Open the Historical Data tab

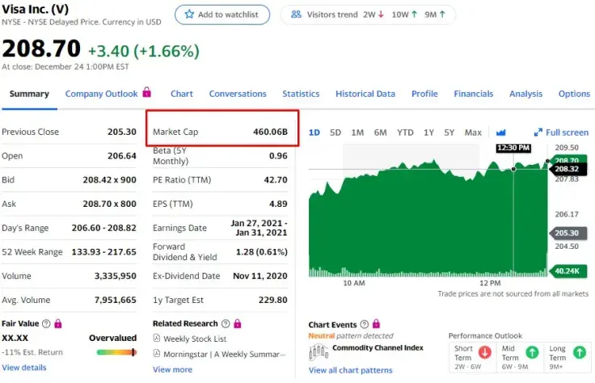pos(365,94)
